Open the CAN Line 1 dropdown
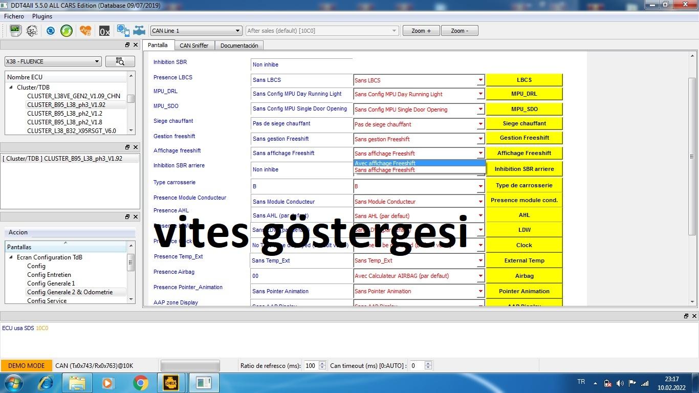699x393 pixels. [195, 31]
